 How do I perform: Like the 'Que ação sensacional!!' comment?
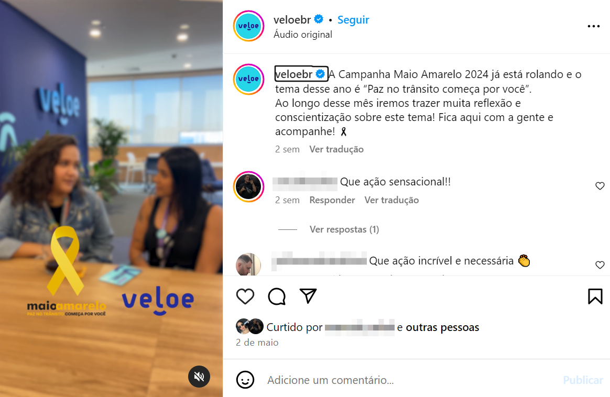click(x=600, y=186)
